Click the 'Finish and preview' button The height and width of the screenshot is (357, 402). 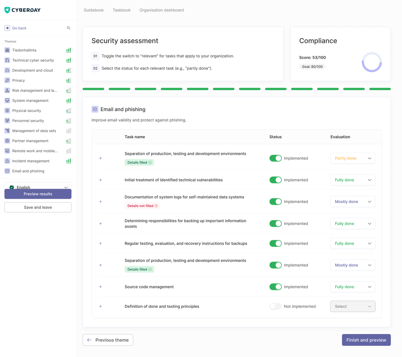point(366,340)
